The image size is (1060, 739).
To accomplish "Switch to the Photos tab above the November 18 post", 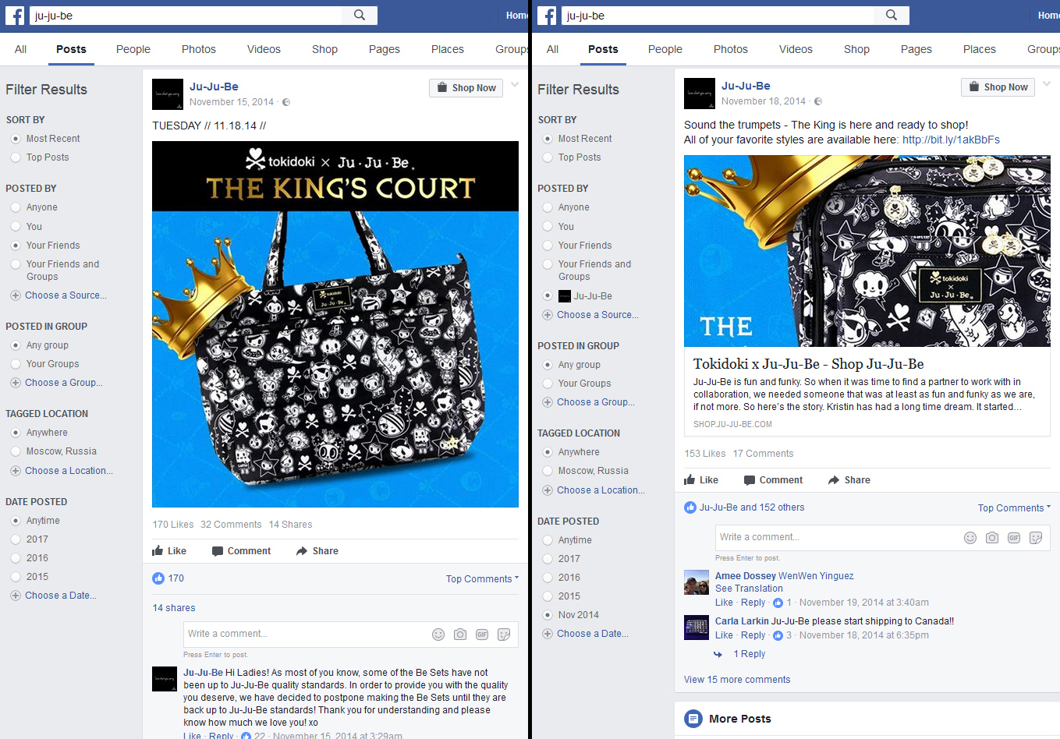I will coord(731,49).
